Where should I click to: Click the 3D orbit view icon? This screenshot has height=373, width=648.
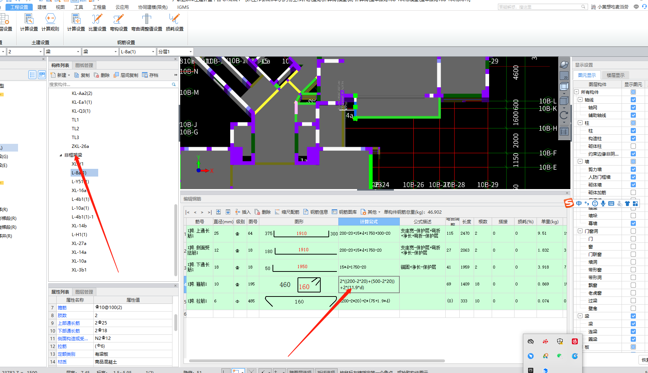564,65
